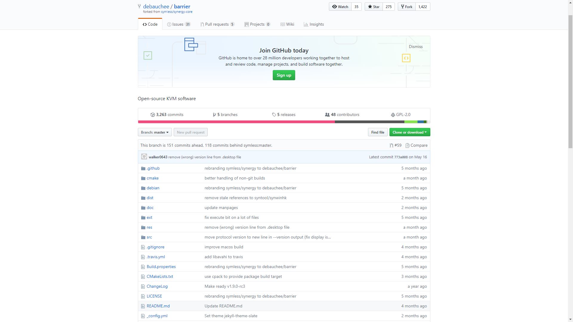This screenshot has height=322, width=573.
Task: Toggle Watch on the repository
Action: tap(340, 7)
